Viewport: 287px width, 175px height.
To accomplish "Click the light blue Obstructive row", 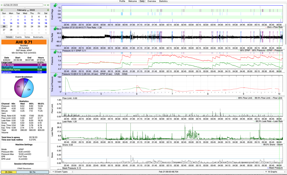I will pos(24,67).
